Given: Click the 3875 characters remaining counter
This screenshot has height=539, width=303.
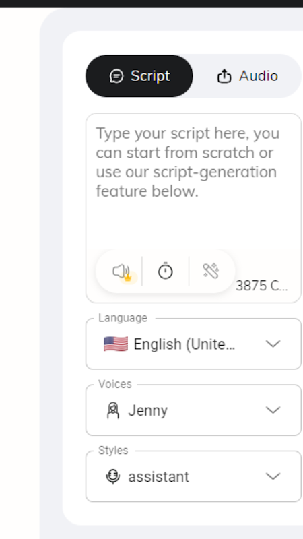Looking at the screenshot, I should point(262,286).
